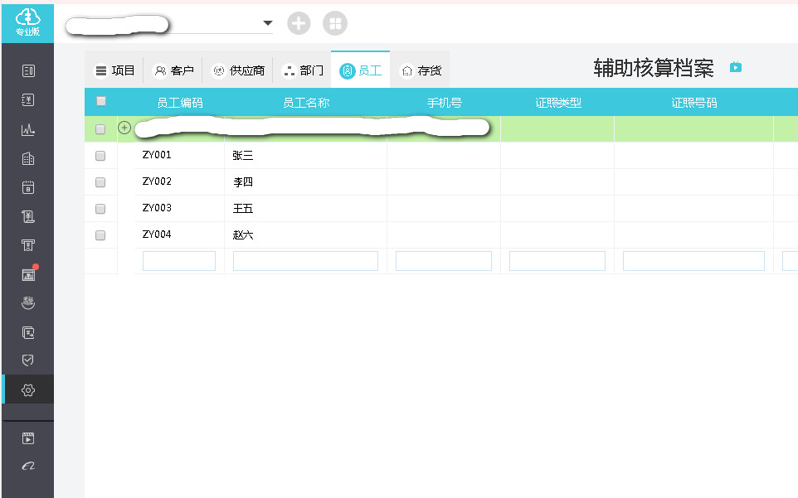Check the box for employee ZY001

point(101,156)
